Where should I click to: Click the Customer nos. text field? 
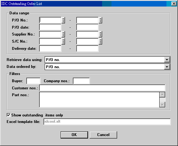point(102,88)
